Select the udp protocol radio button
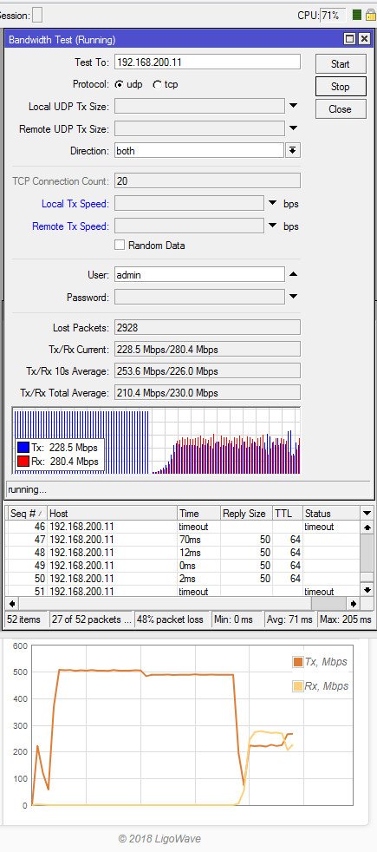This screenshot has width=377, height=852. (x=118, y=85)
